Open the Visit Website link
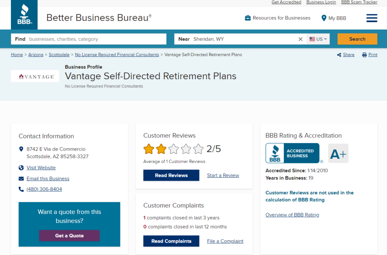 coord(41,167)
